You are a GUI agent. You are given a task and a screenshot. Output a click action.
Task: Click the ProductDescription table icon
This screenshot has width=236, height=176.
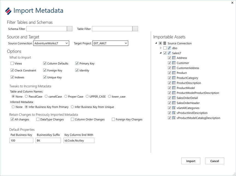174,83
